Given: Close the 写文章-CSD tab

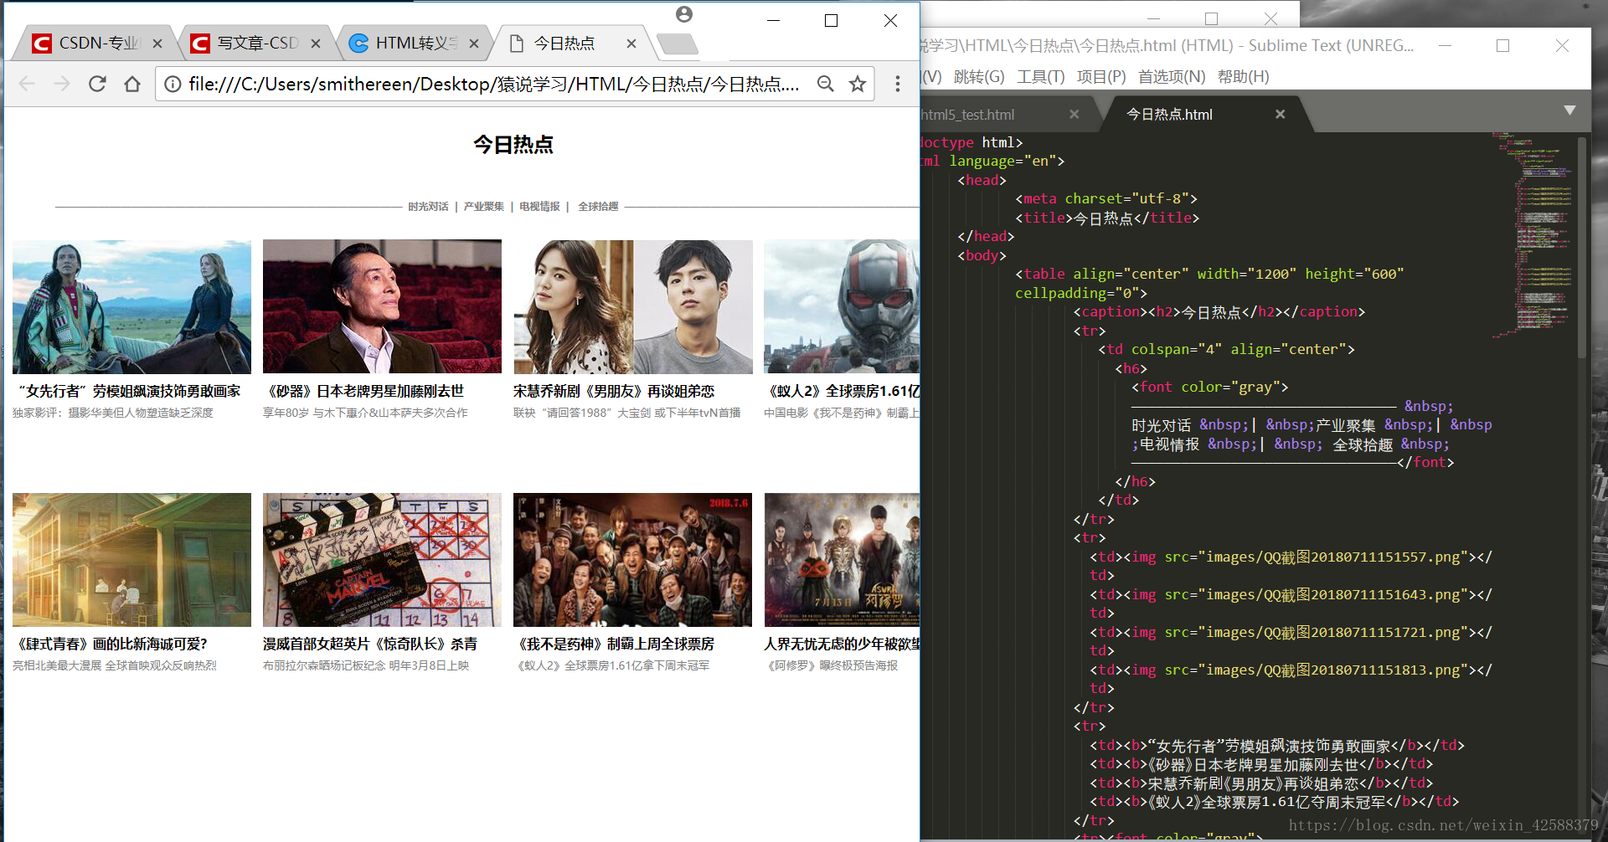Looking at the screenshot, I should point(316,44).
